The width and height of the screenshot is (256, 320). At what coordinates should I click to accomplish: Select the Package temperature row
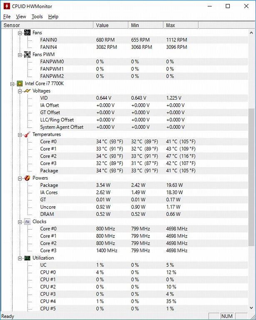pyautogui.click(x=49, y=170)
